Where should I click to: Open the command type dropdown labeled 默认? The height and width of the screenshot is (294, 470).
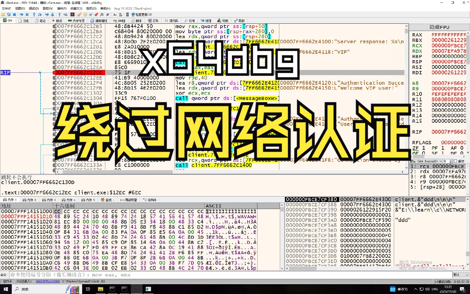(461, 275)
